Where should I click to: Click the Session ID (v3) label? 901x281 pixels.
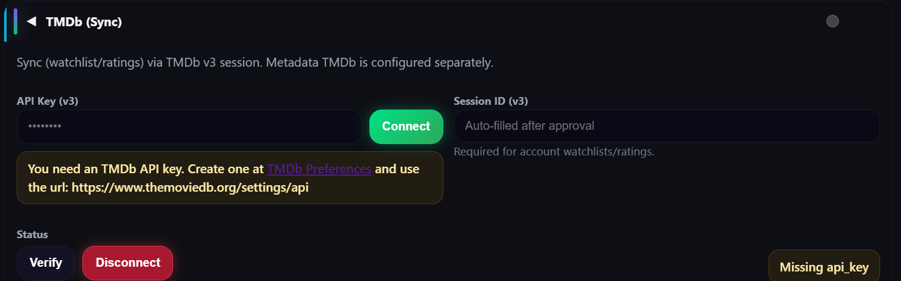[x=490, y=101]
